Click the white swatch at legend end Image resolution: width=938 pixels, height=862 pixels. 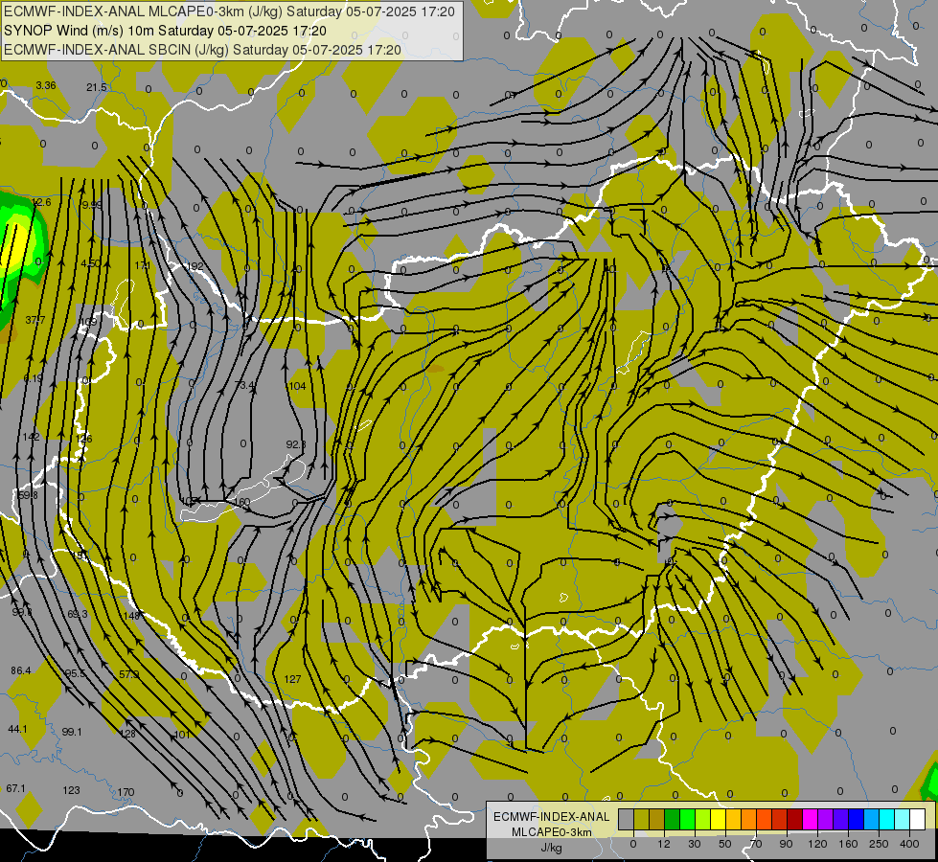(x=918, y=819)
